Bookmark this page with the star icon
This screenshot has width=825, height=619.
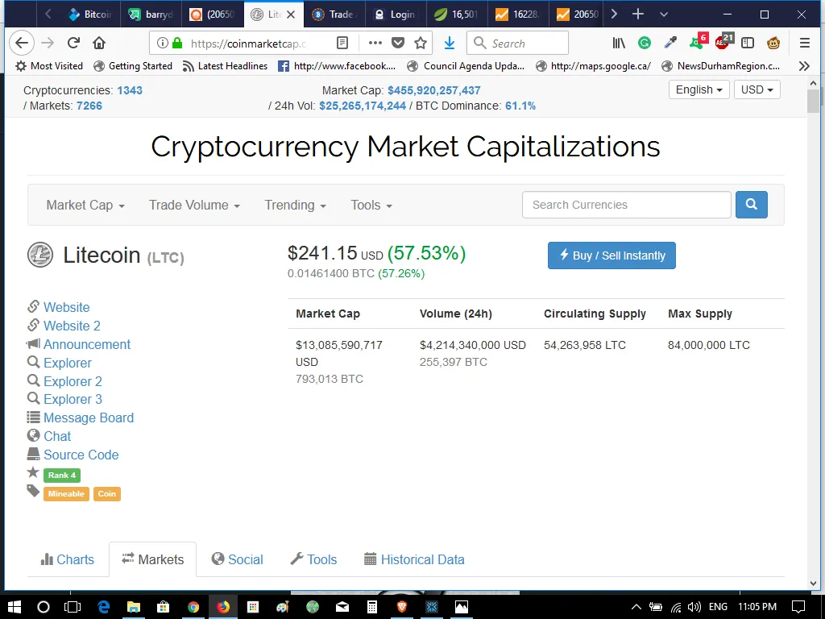[x=421, y=44]
